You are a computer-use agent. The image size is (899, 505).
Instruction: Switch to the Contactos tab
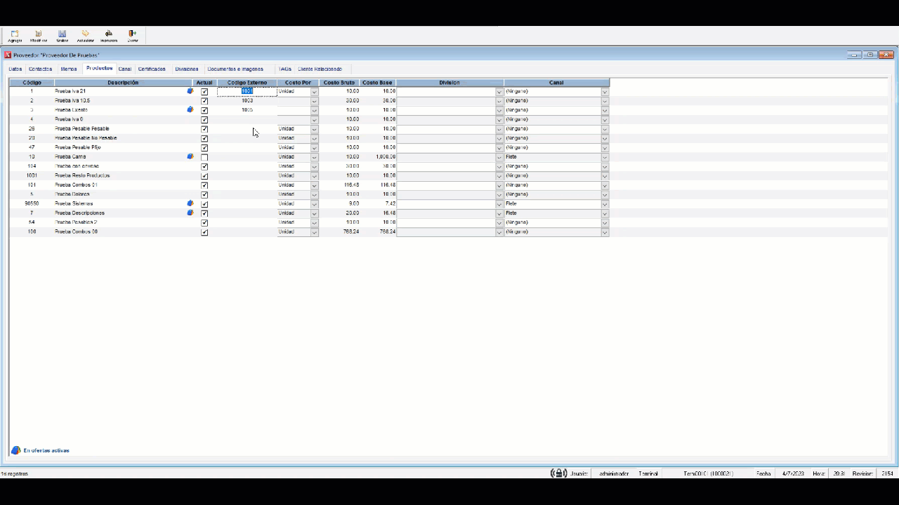[40, 69]
